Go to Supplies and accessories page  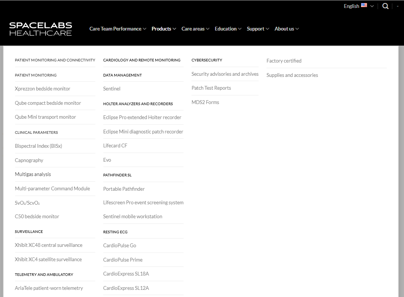tap(292, 75)
